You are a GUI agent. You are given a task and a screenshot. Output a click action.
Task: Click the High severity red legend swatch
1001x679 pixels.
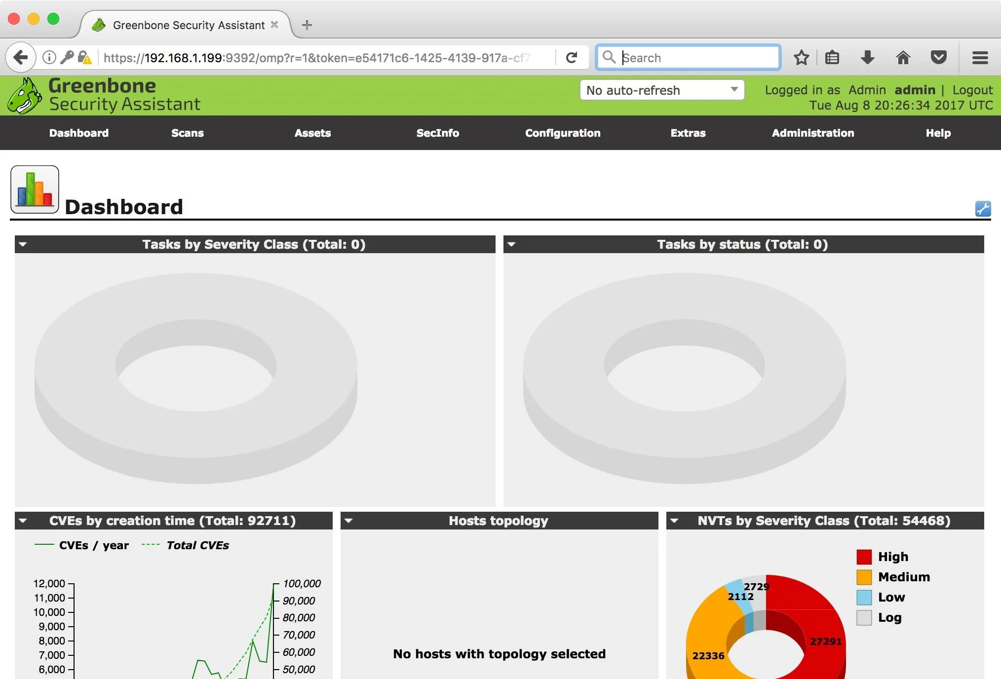(864, 557)
